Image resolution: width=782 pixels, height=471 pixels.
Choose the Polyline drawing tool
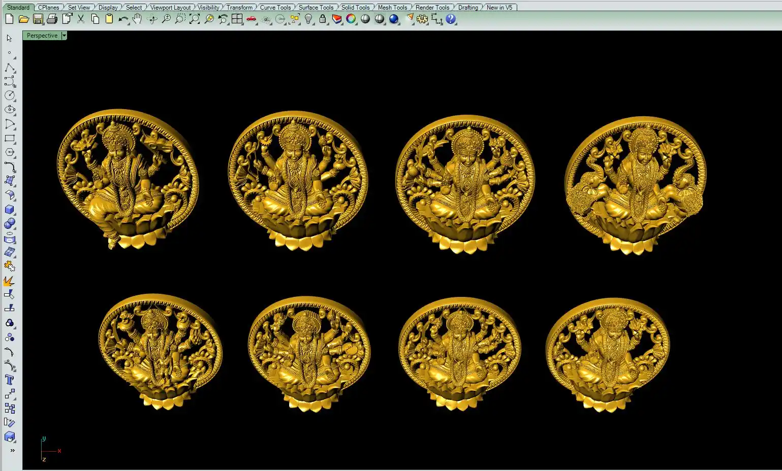tap(9, 68)
